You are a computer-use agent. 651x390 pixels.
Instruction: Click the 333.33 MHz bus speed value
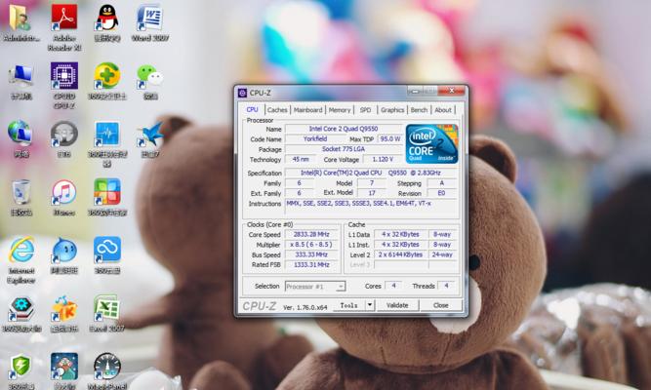311,254
